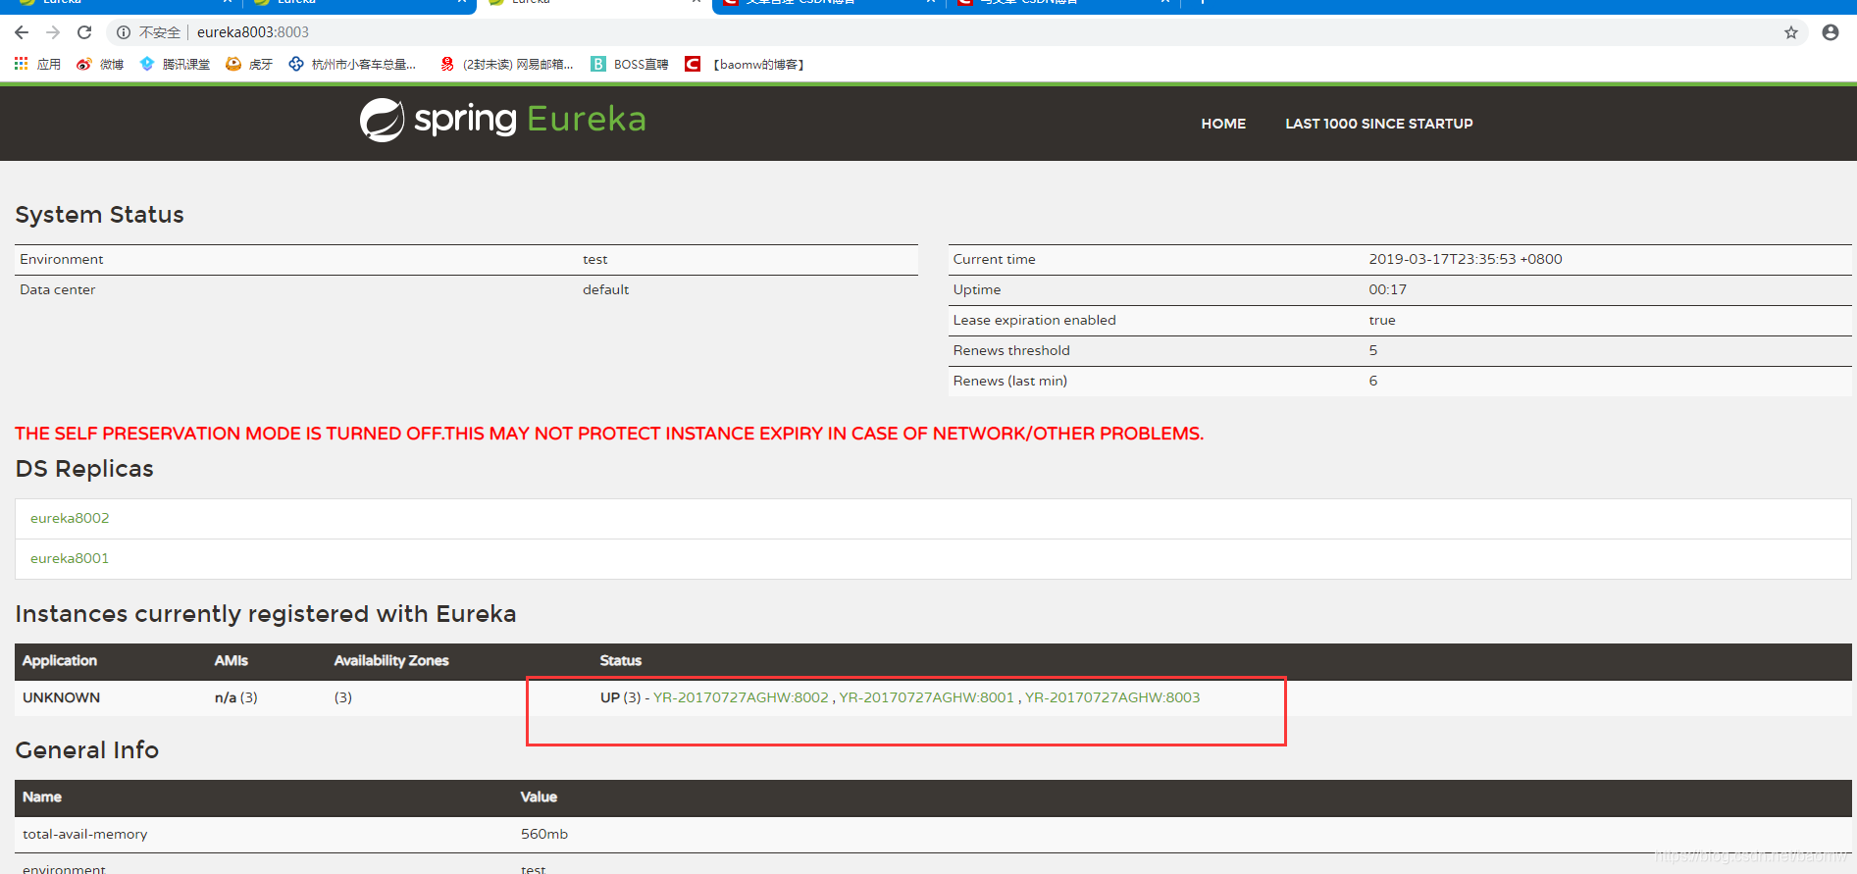Open the BOSS直聘 bookmark
Viewport: 1857px width, 874px height.
(629, 64)
